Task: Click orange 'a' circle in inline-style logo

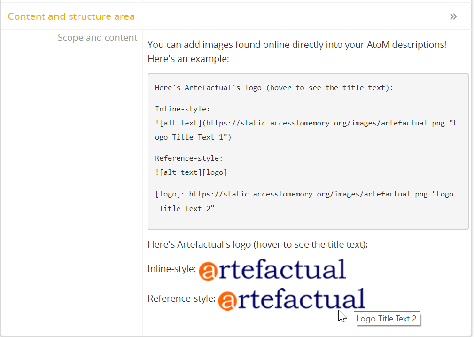Action: point(208,272)
